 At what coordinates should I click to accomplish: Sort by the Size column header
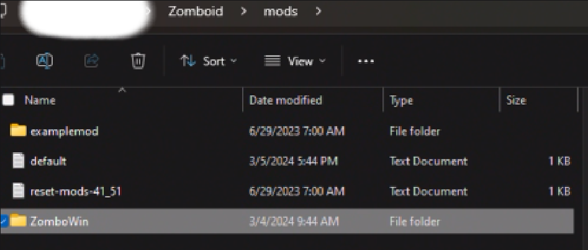tap(516, 100)
